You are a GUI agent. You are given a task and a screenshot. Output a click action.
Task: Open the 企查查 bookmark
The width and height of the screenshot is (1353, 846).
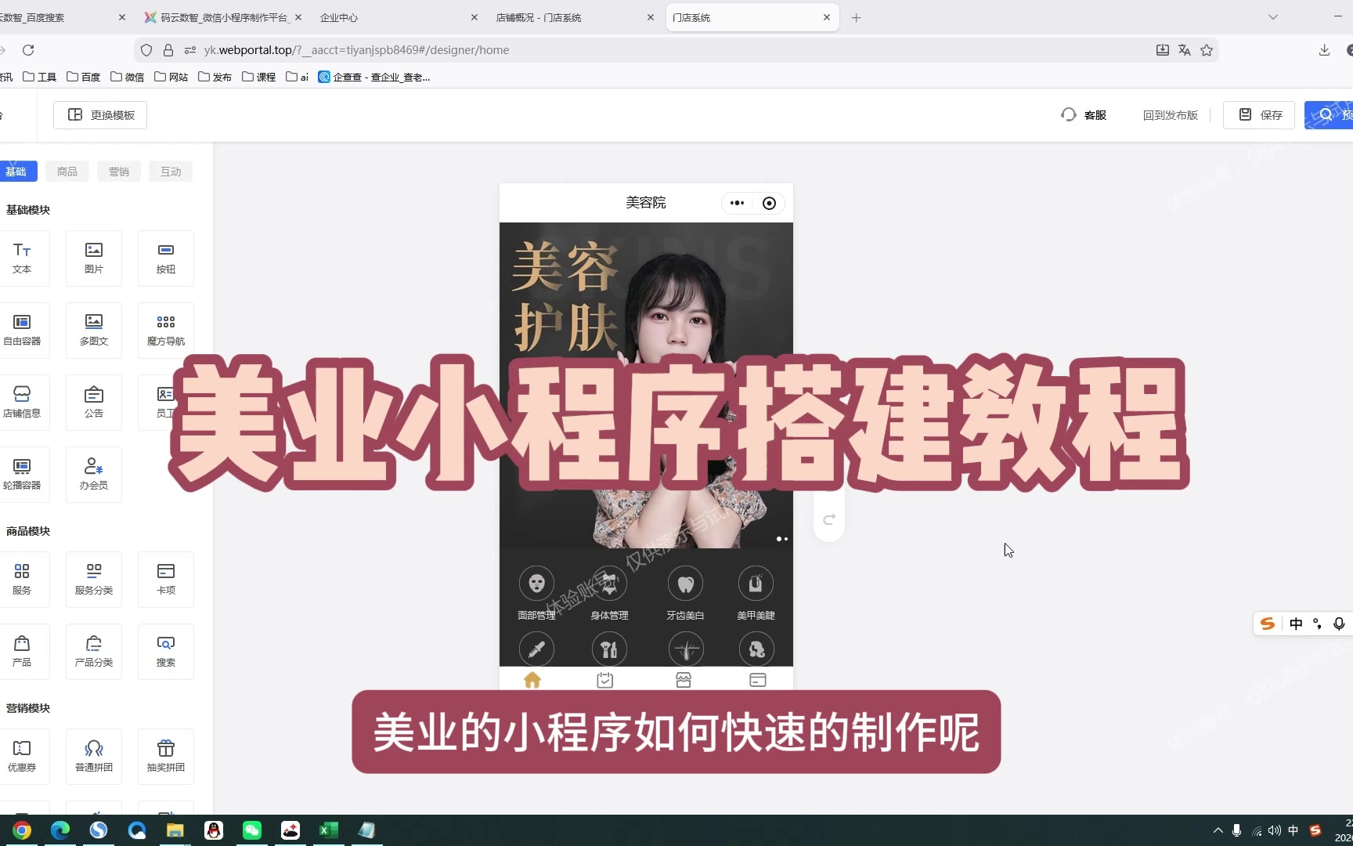(374, 77)
